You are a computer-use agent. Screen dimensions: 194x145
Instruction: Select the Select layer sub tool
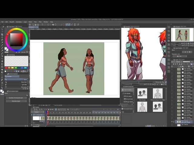[x=16, y=82]
